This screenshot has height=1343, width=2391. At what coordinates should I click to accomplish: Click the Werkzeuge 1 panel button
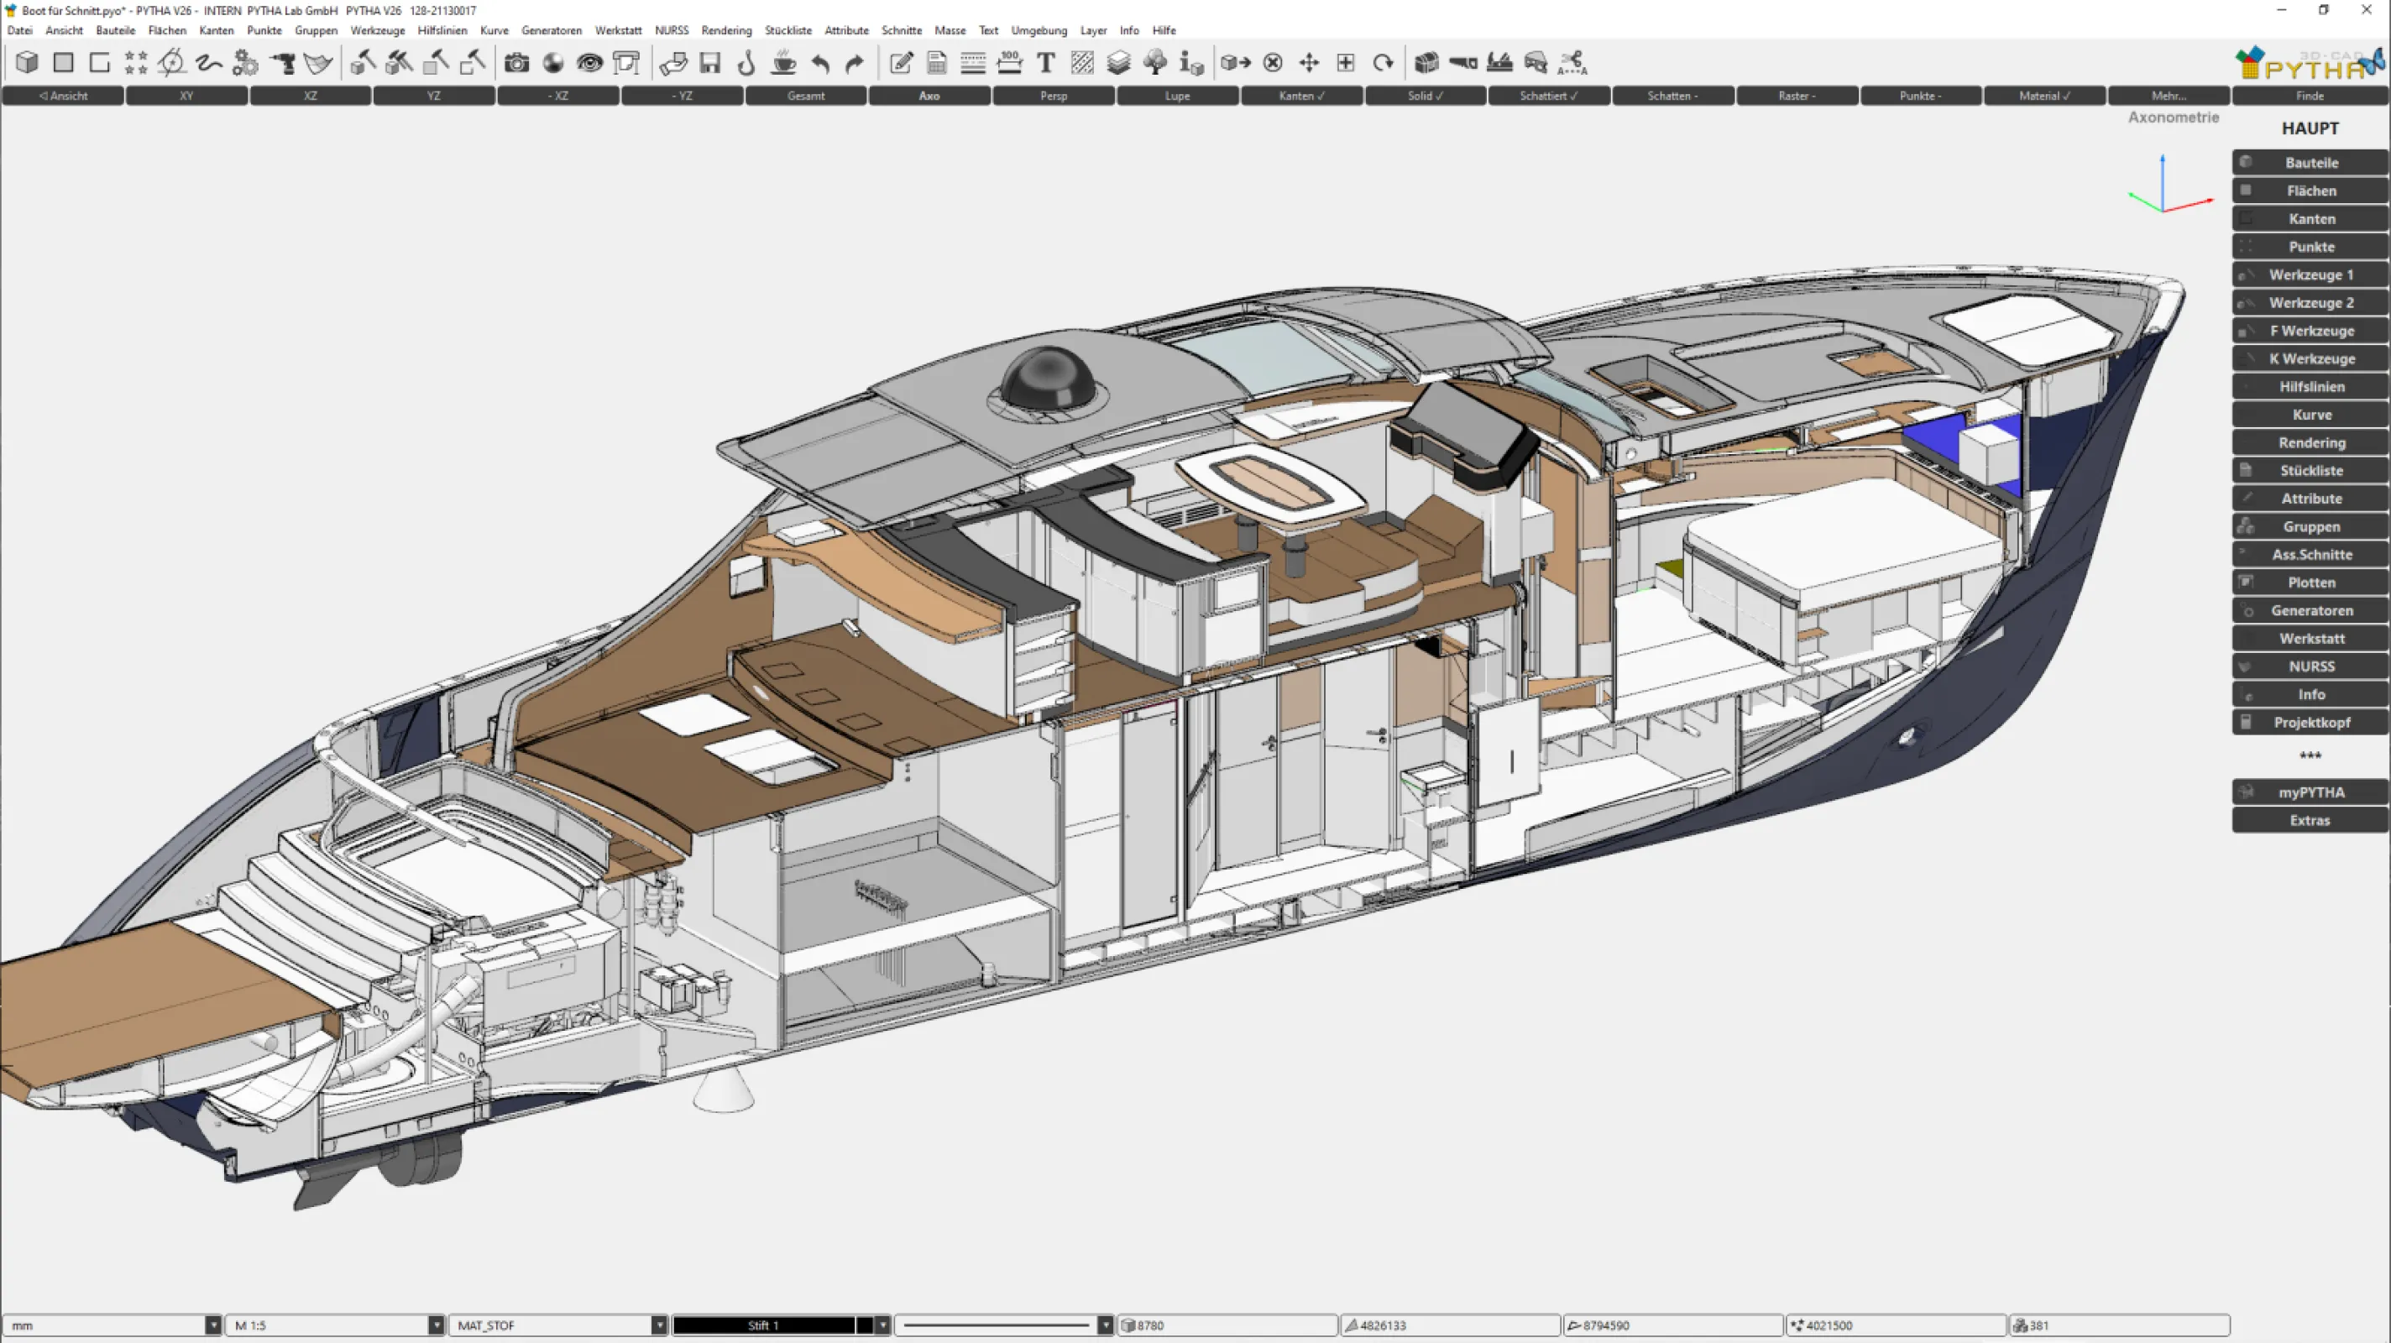point(2310,274)
